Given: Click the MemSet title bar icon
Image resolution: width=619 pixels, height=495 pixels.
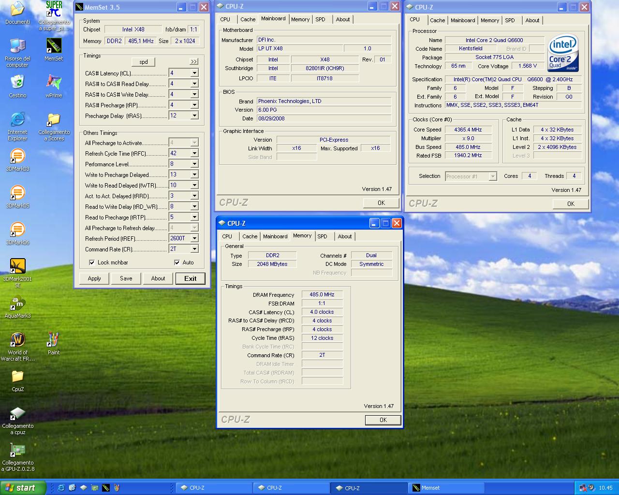Looking at the screenshot, I should [x=79, y=7].
